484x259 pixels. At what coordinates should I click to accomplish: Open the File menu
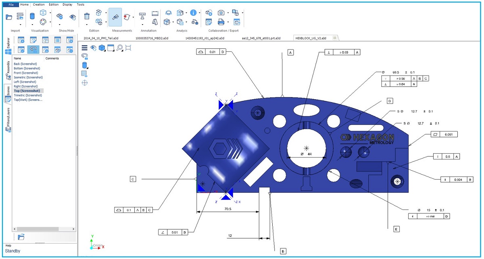pyautogui.click(x=11, y=4)
